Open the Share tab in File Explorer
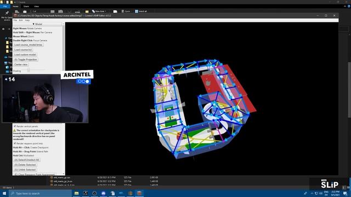 click(26, 7)
